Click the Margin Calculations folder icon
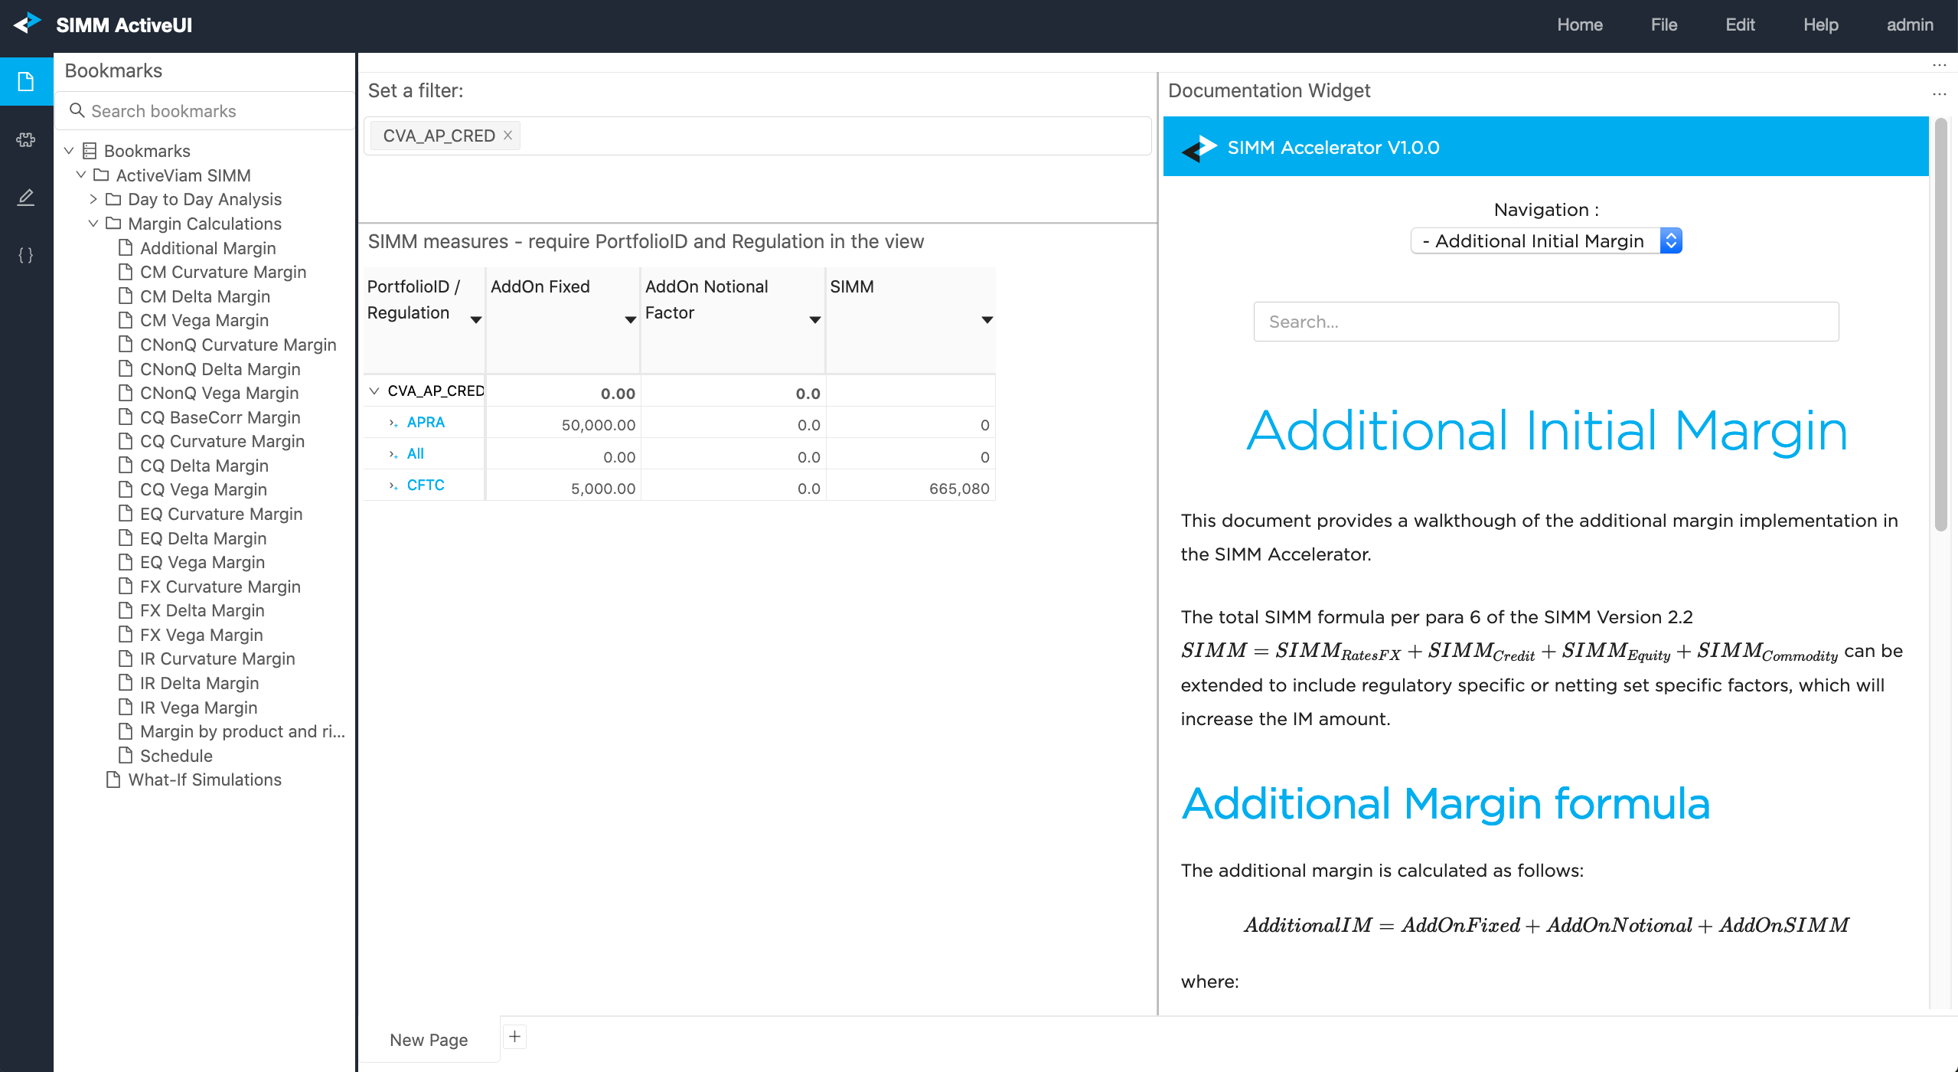This screenshot has height=1072, width=1958. [113, 224]
